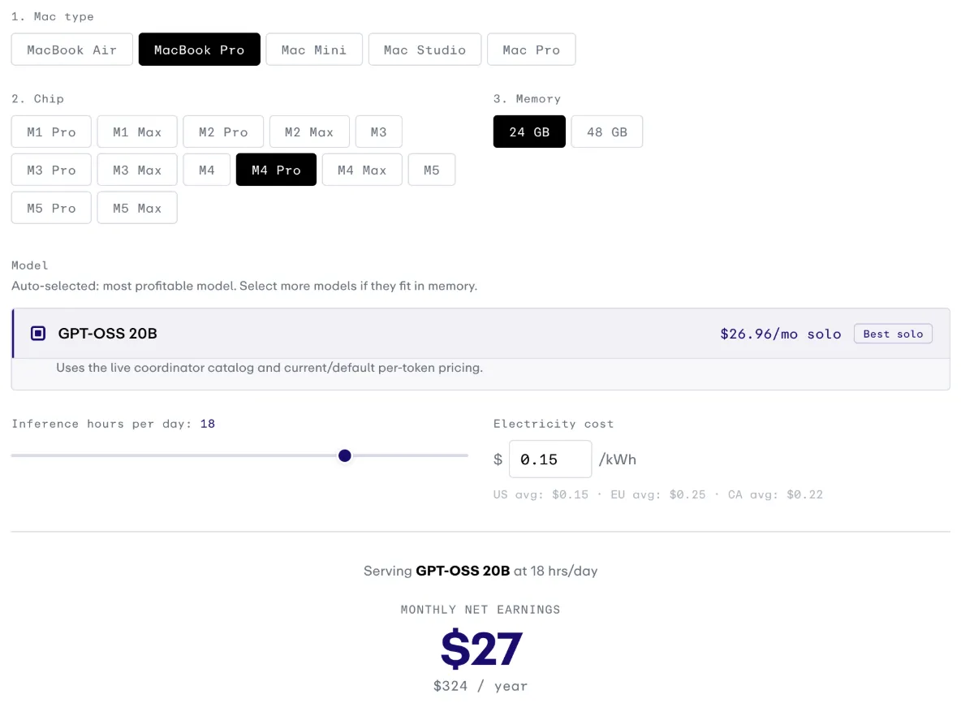Select MacBook Air as Mac type
Image resolution: width=974 pixels, height=703 pixels.
click(x=72, y=50)
